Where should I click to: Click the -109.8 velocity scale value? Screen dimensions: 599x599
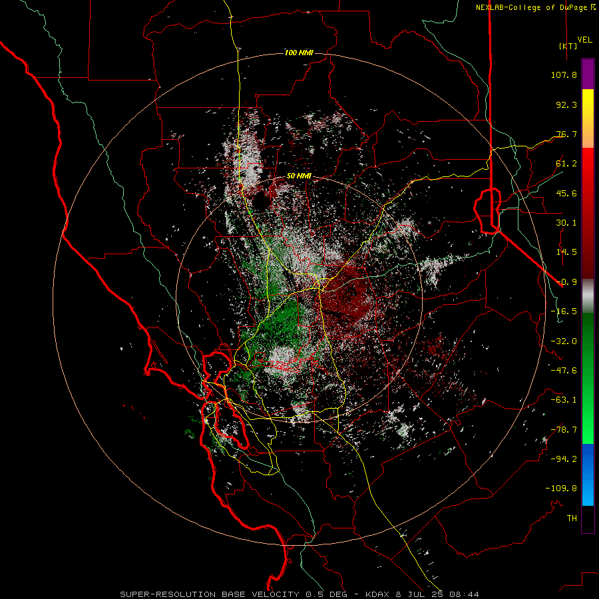coord(561,489)
